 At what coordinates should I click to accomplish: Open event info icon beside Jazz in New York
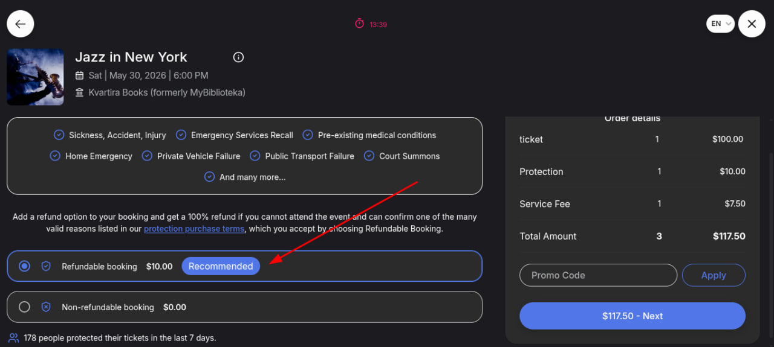pyautogui.click(x=238, y=57)
